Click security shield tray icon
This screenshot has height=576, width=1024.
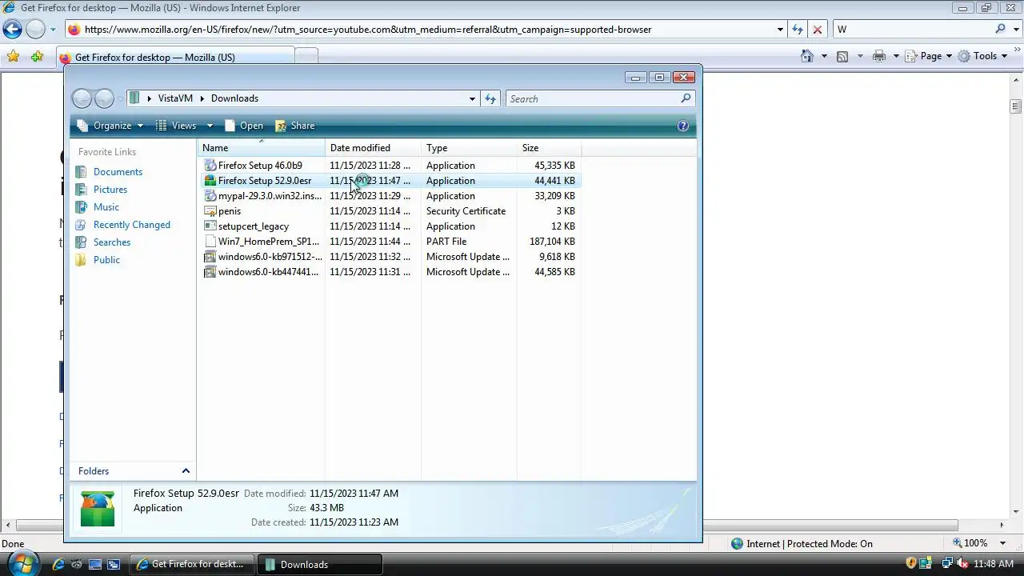tap(911, 564)
